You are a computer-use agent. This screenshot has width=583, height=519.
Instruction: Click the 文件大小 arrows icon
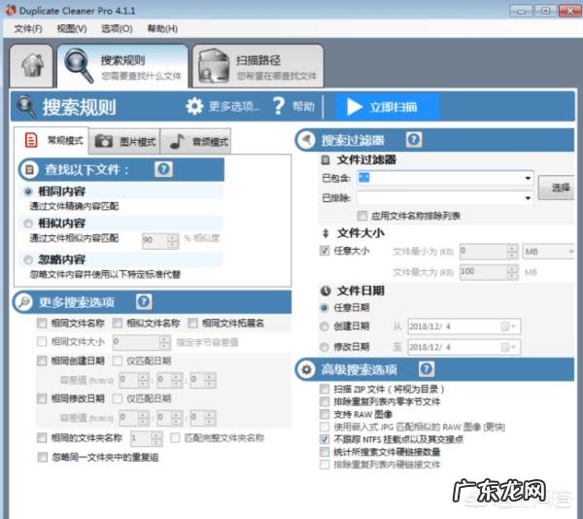tap(326, 233)
